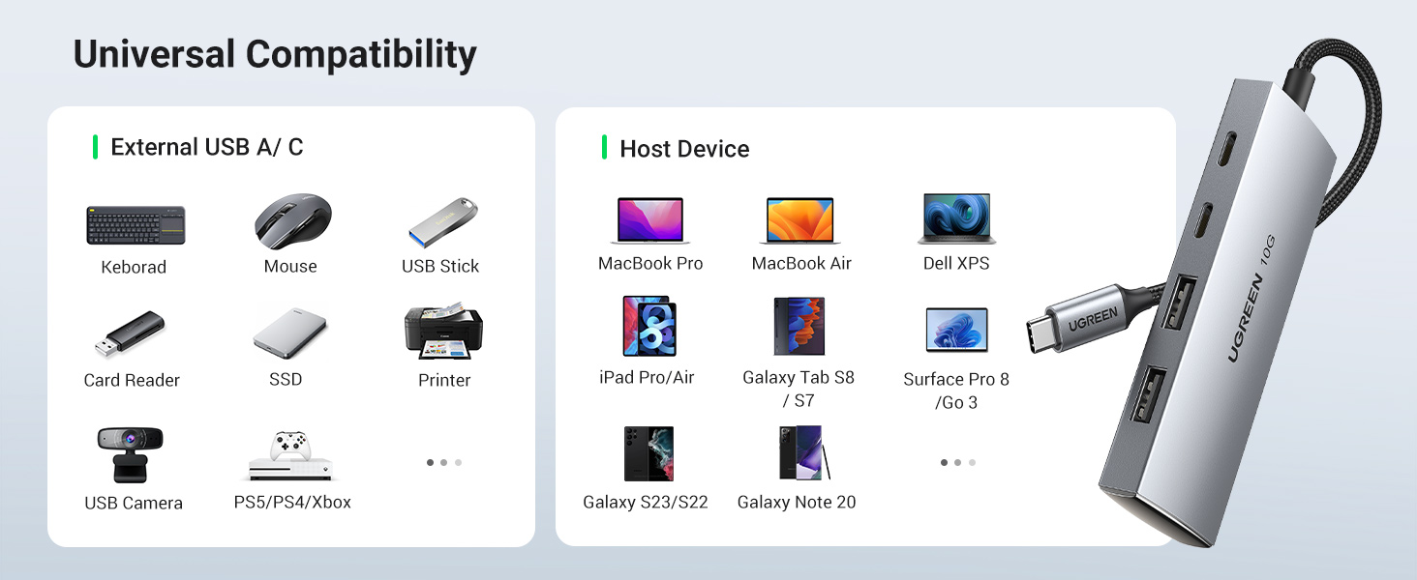The image size is (1417, 580).
Task: Select the SSD drive icon
Action: pos(289,334)
